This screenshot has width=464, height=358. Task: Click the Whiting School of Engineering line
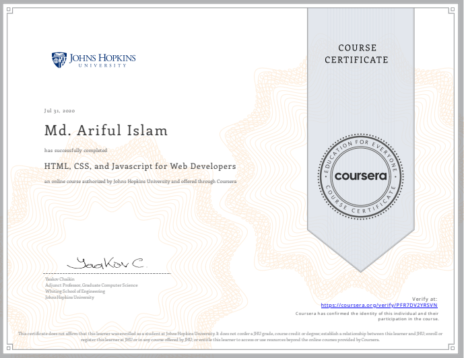[x=75, y=291]
